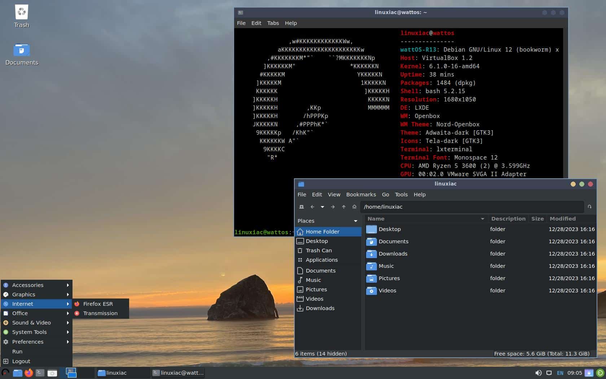Image resolution: width=606 pixels, height=379 pixels.
Task: Select Transmission from the Internet submenu
Action: 100,313
